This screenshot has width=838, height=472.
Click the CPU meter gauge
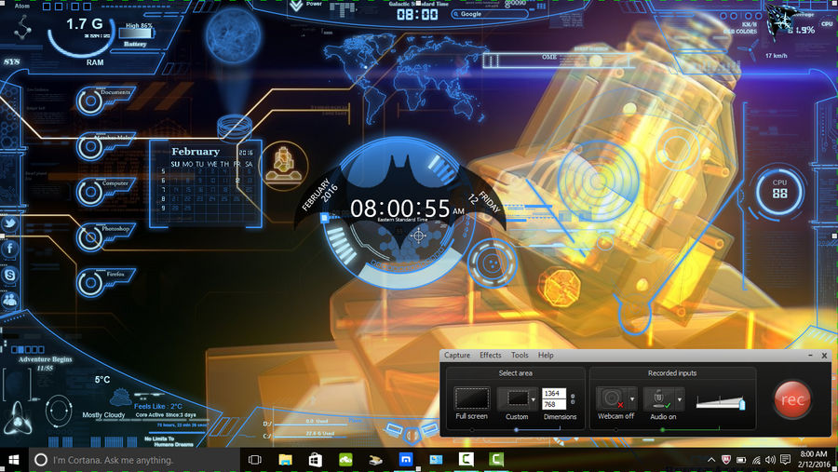pyautogui.click(x=779, y=192)
